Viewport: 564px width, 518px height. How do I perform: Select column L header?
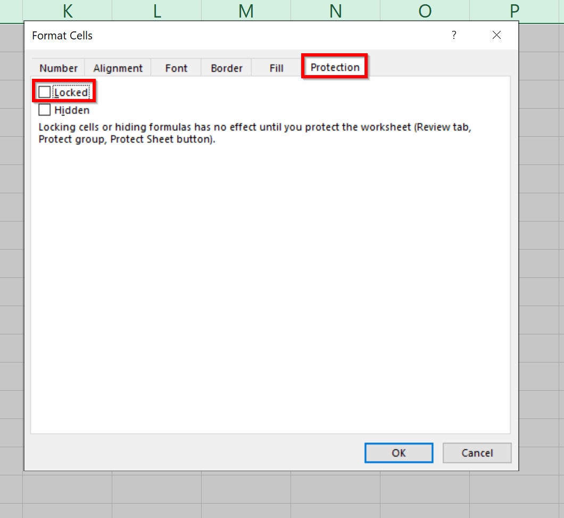tap(156, 11)
